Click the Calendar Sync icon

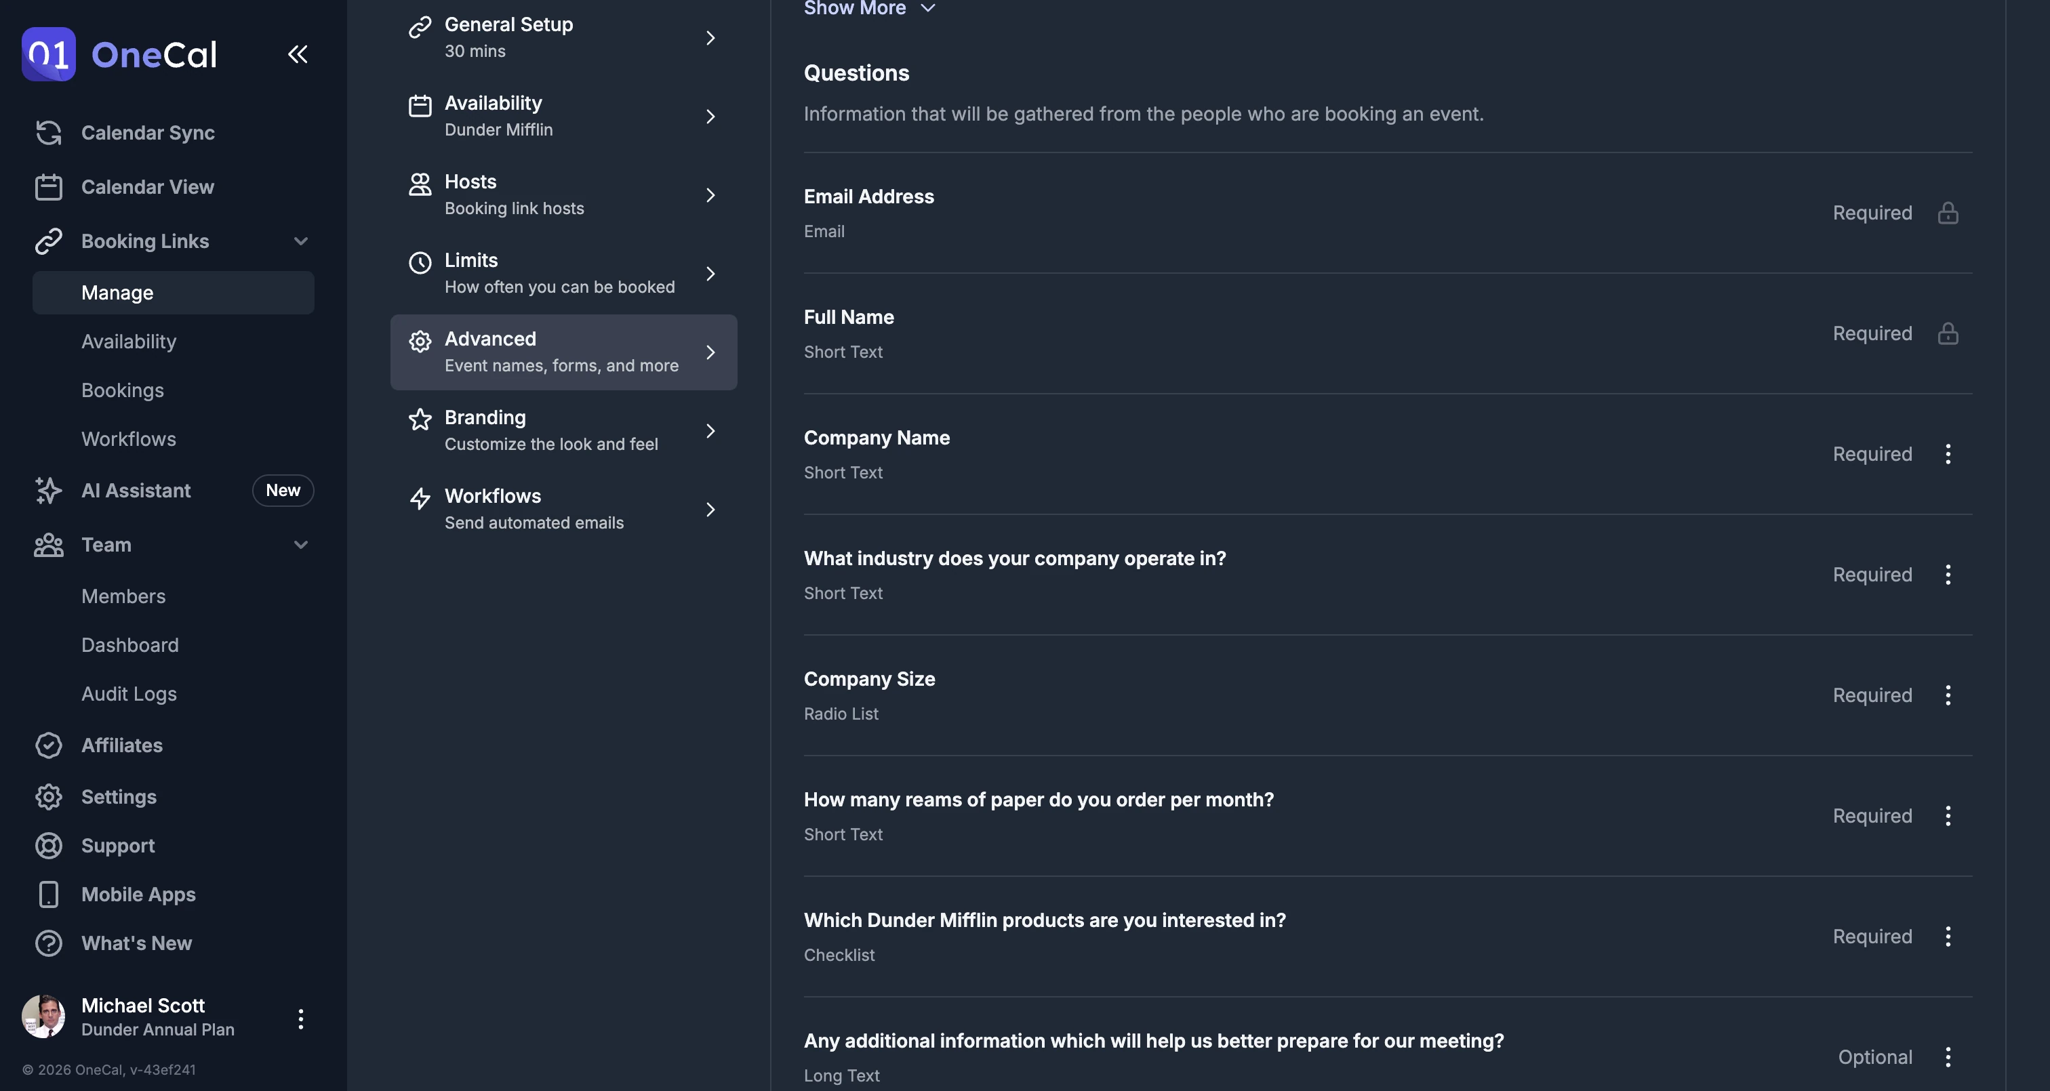[49, 133]
